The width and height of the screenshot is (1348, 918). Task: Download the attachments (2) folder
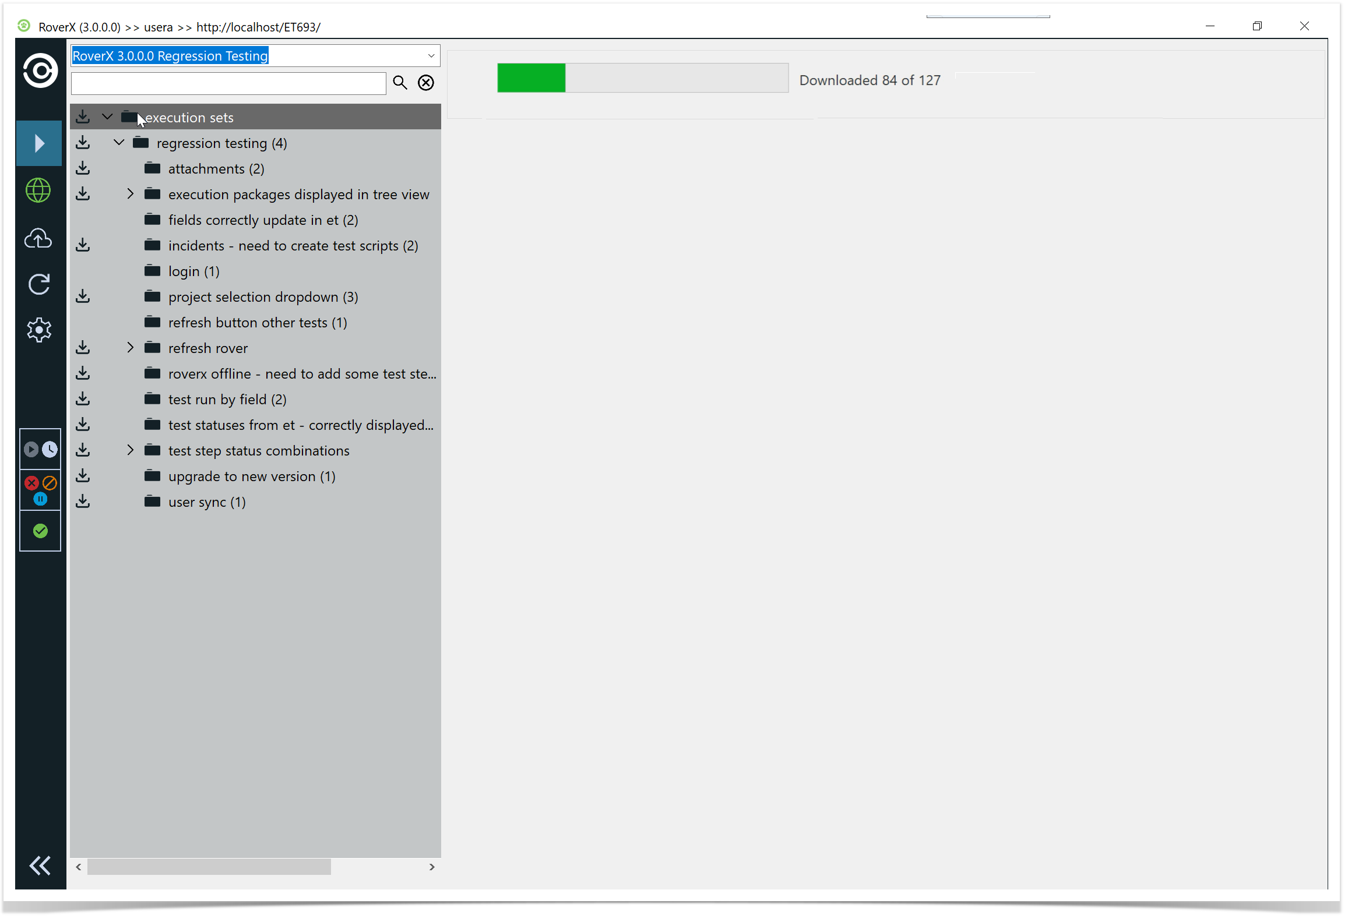(x=83, y=168)
